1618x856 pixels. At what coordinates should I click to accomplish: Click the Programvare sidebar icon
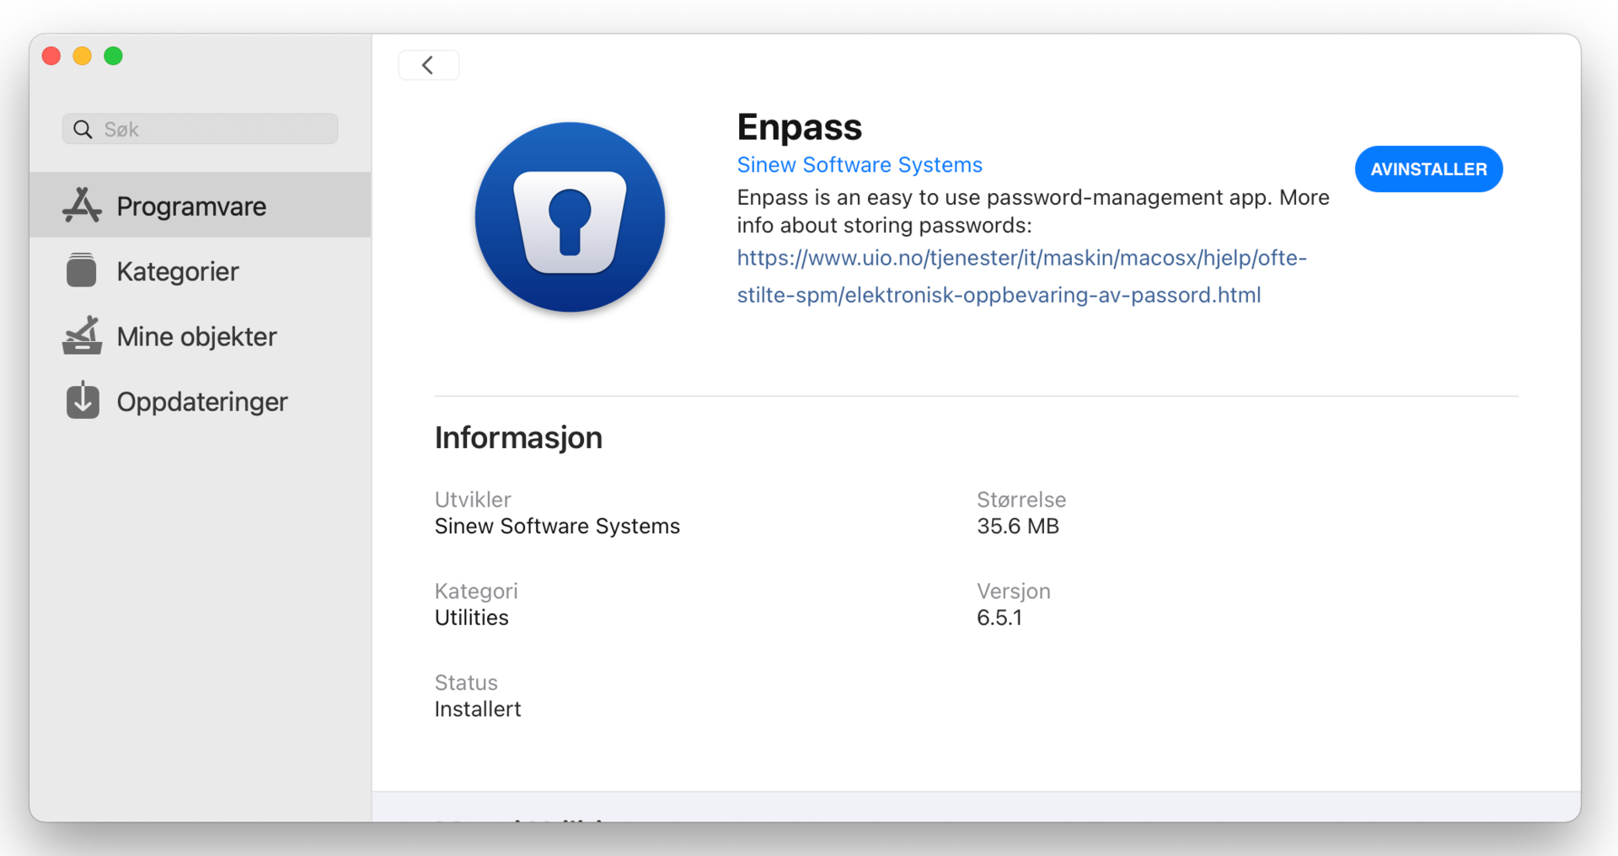[82, 206]
